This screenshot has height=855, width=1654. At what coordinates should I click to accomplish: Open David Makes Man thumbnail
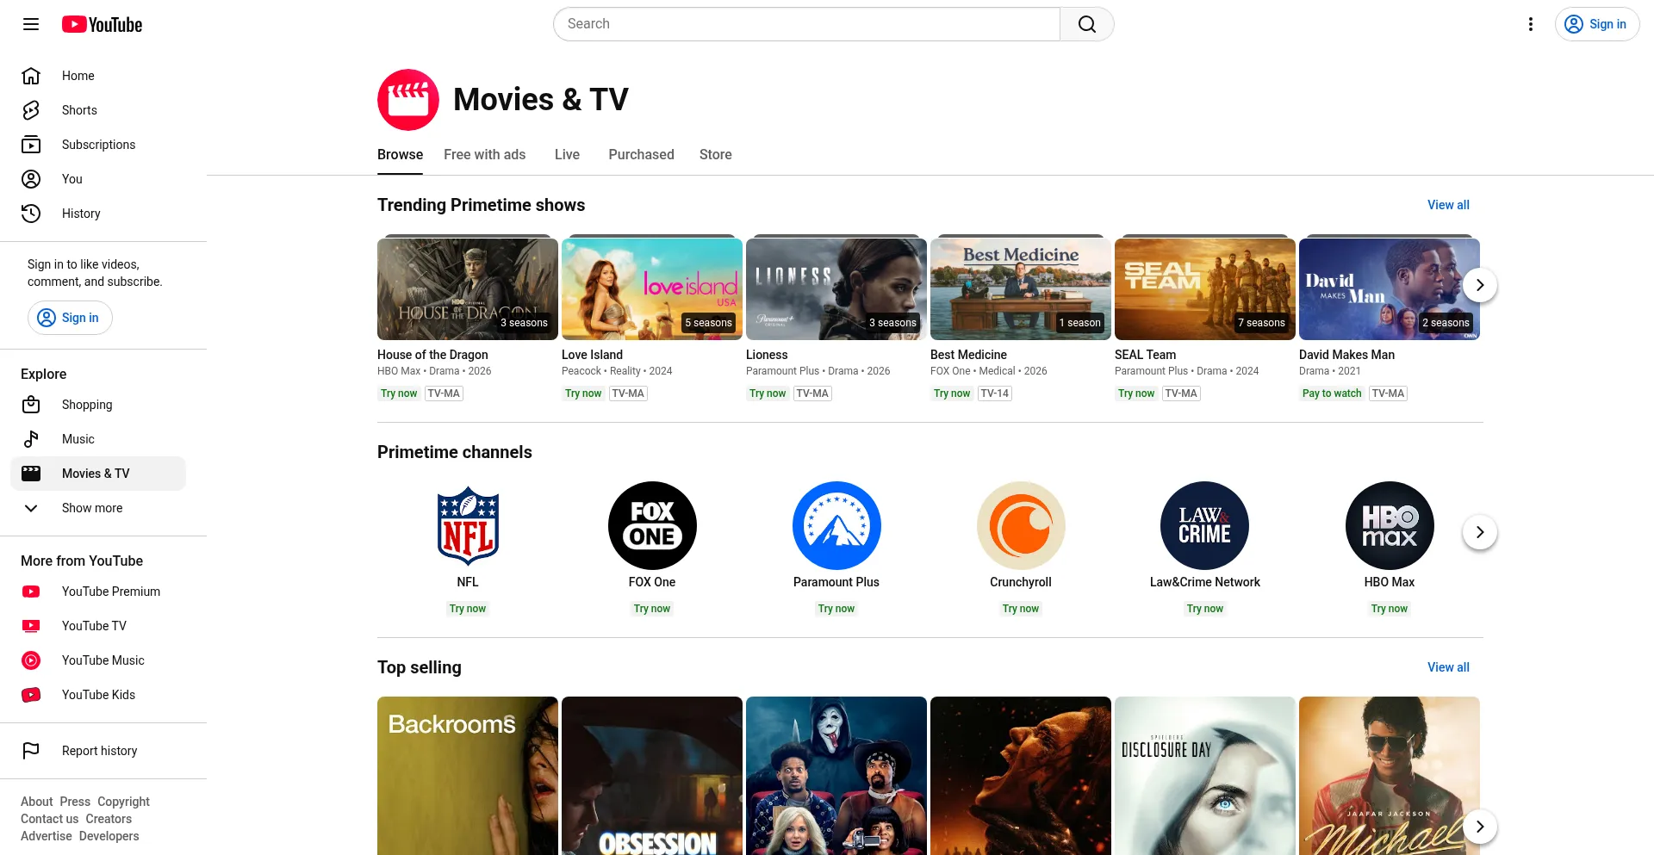point(1390,289)
